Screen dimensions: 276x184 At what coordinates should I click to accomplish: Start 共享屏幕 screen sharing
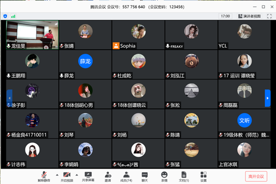click(88, 177)
